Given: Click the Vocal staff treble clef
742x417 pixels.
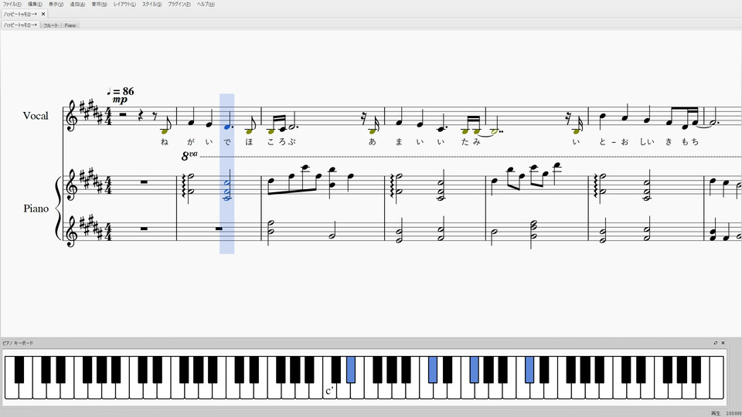Looking at the screenshot, I should click(72, 116).
